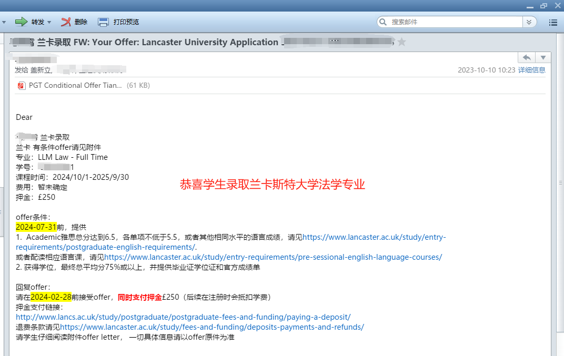Open the paying-a-deposit link
This screenshot has height=356, width=564.
pos(183,317)
